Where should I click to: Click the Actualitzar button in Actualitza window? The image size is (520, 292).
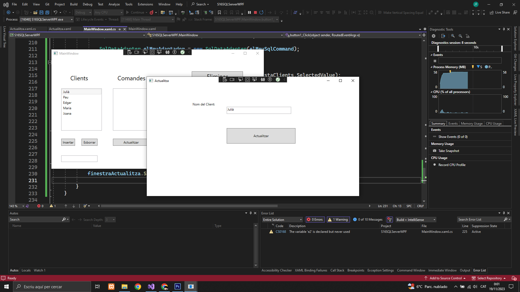tap(261, 136)
